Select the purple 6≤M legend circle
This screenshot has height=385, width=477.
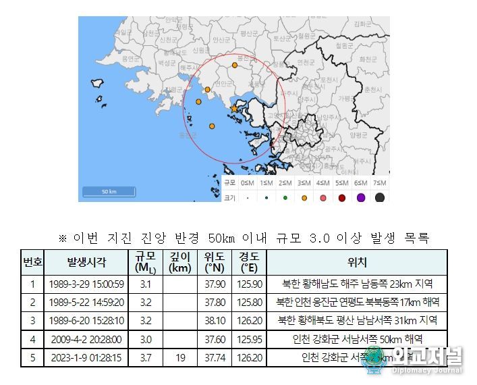361,197
